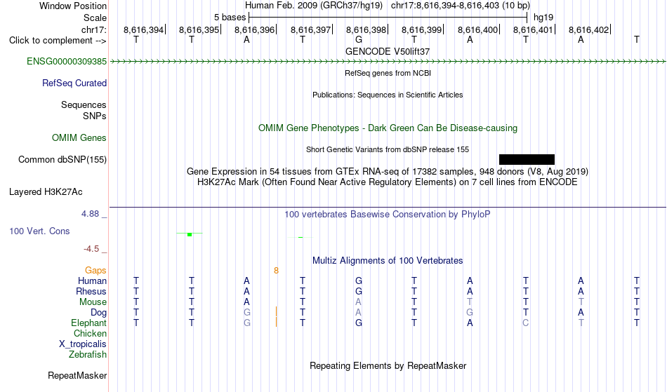Click the Chicken species label

point(90,333)
